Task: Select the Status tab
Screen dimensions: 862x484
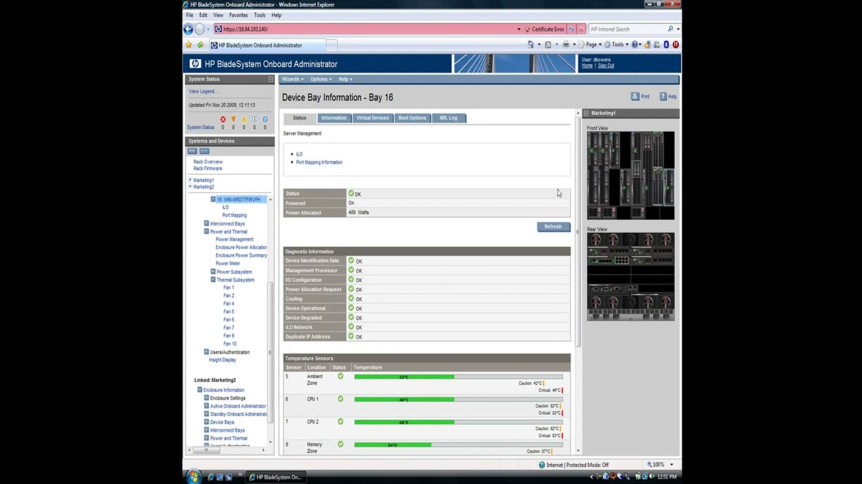Action: pos(300,118)
